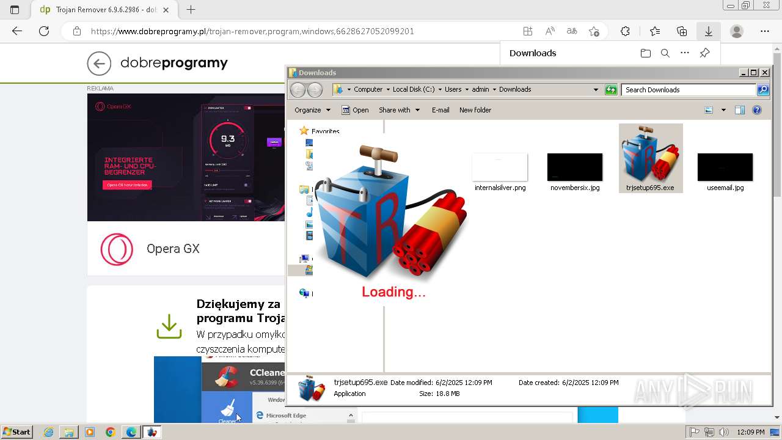782x440 pixels.
Task: Go back using Edge's back arrow
Action: pos(17,31)
